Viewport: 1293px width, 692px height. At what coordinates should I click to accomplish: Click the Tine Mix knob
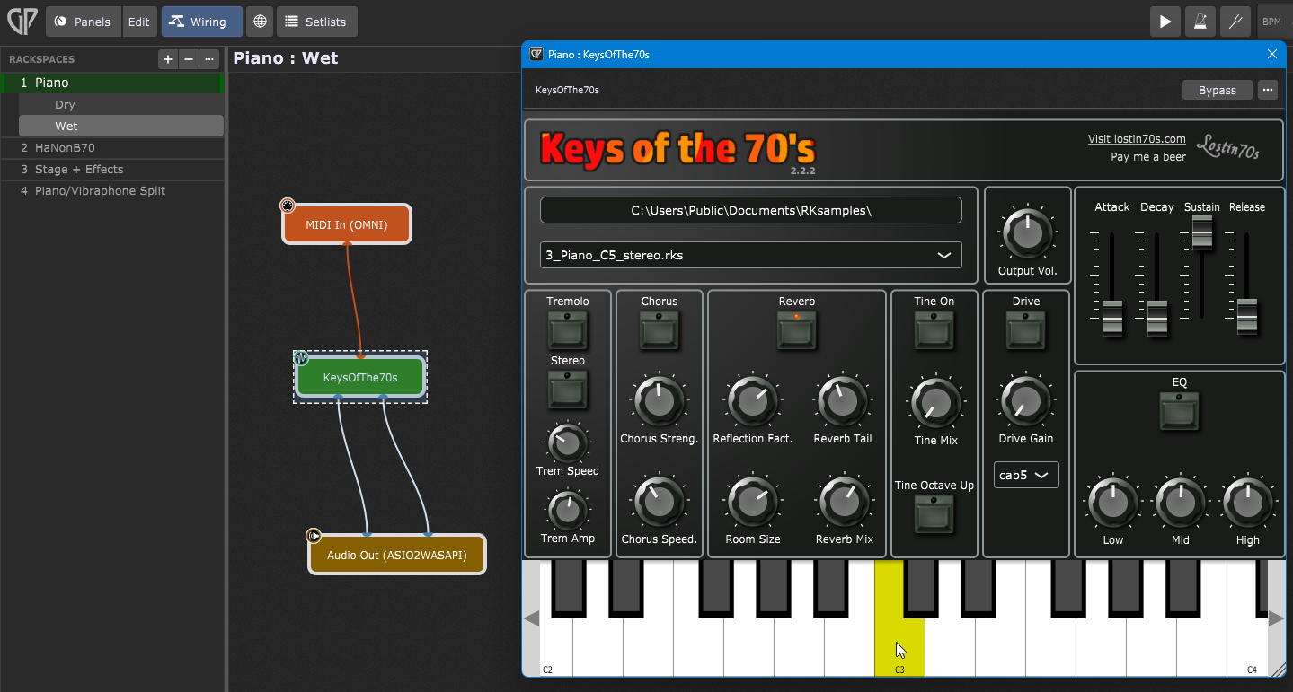936,403
